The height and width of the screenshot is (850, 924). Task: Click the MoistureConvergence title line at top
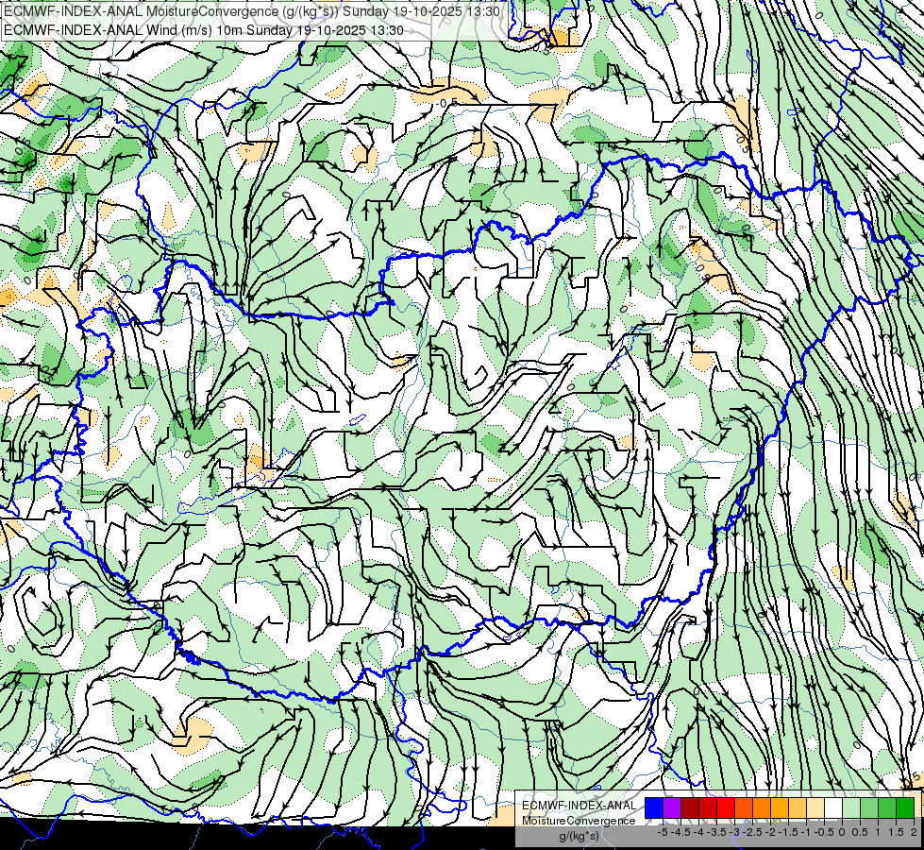point(252,11)
